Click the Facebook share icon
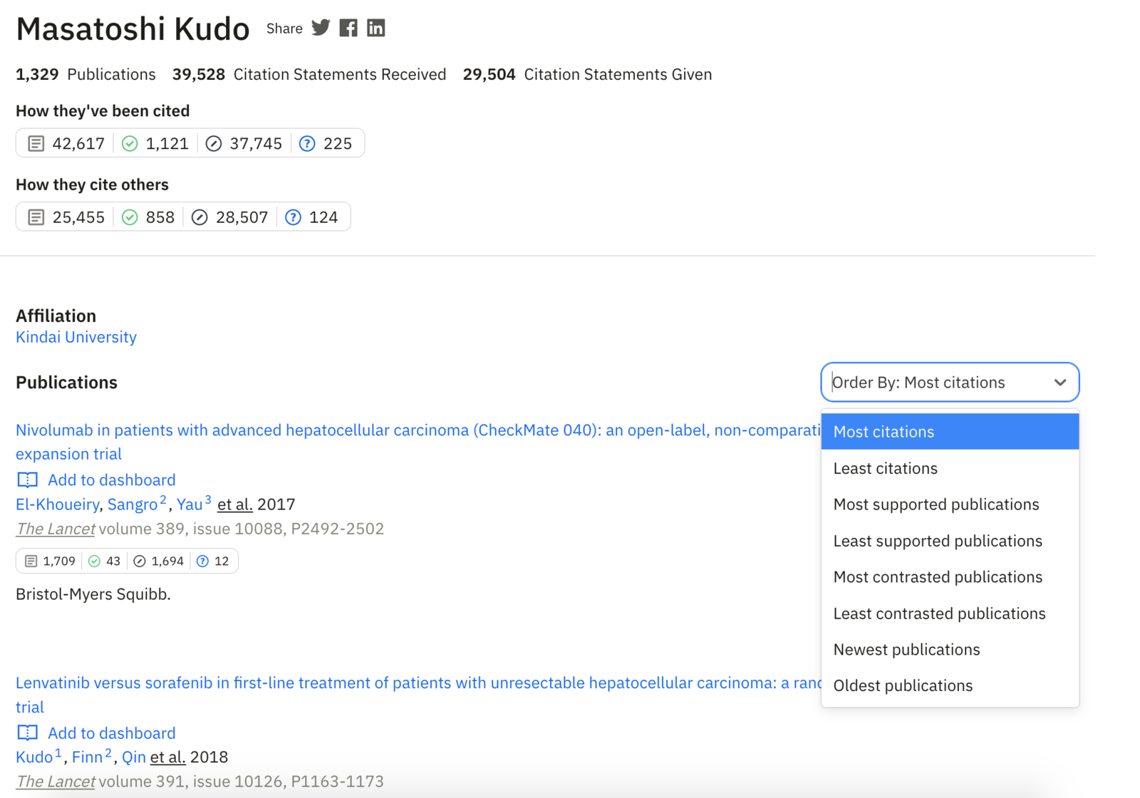Screen dimensions: 1140x798 tap(348, 28)
